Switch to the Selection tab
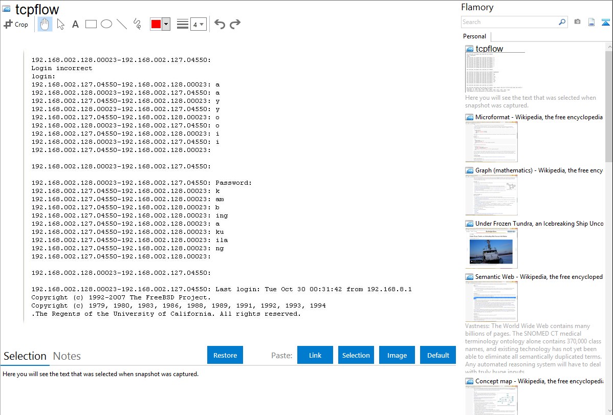 25,356
